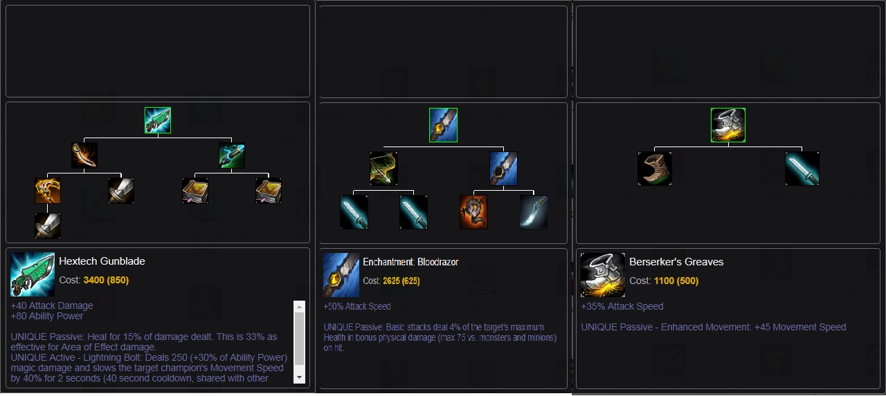Click the Gunblade description scrollbar thumb
Viewport: 886px width, 396px height.
[x=299, y=338]
